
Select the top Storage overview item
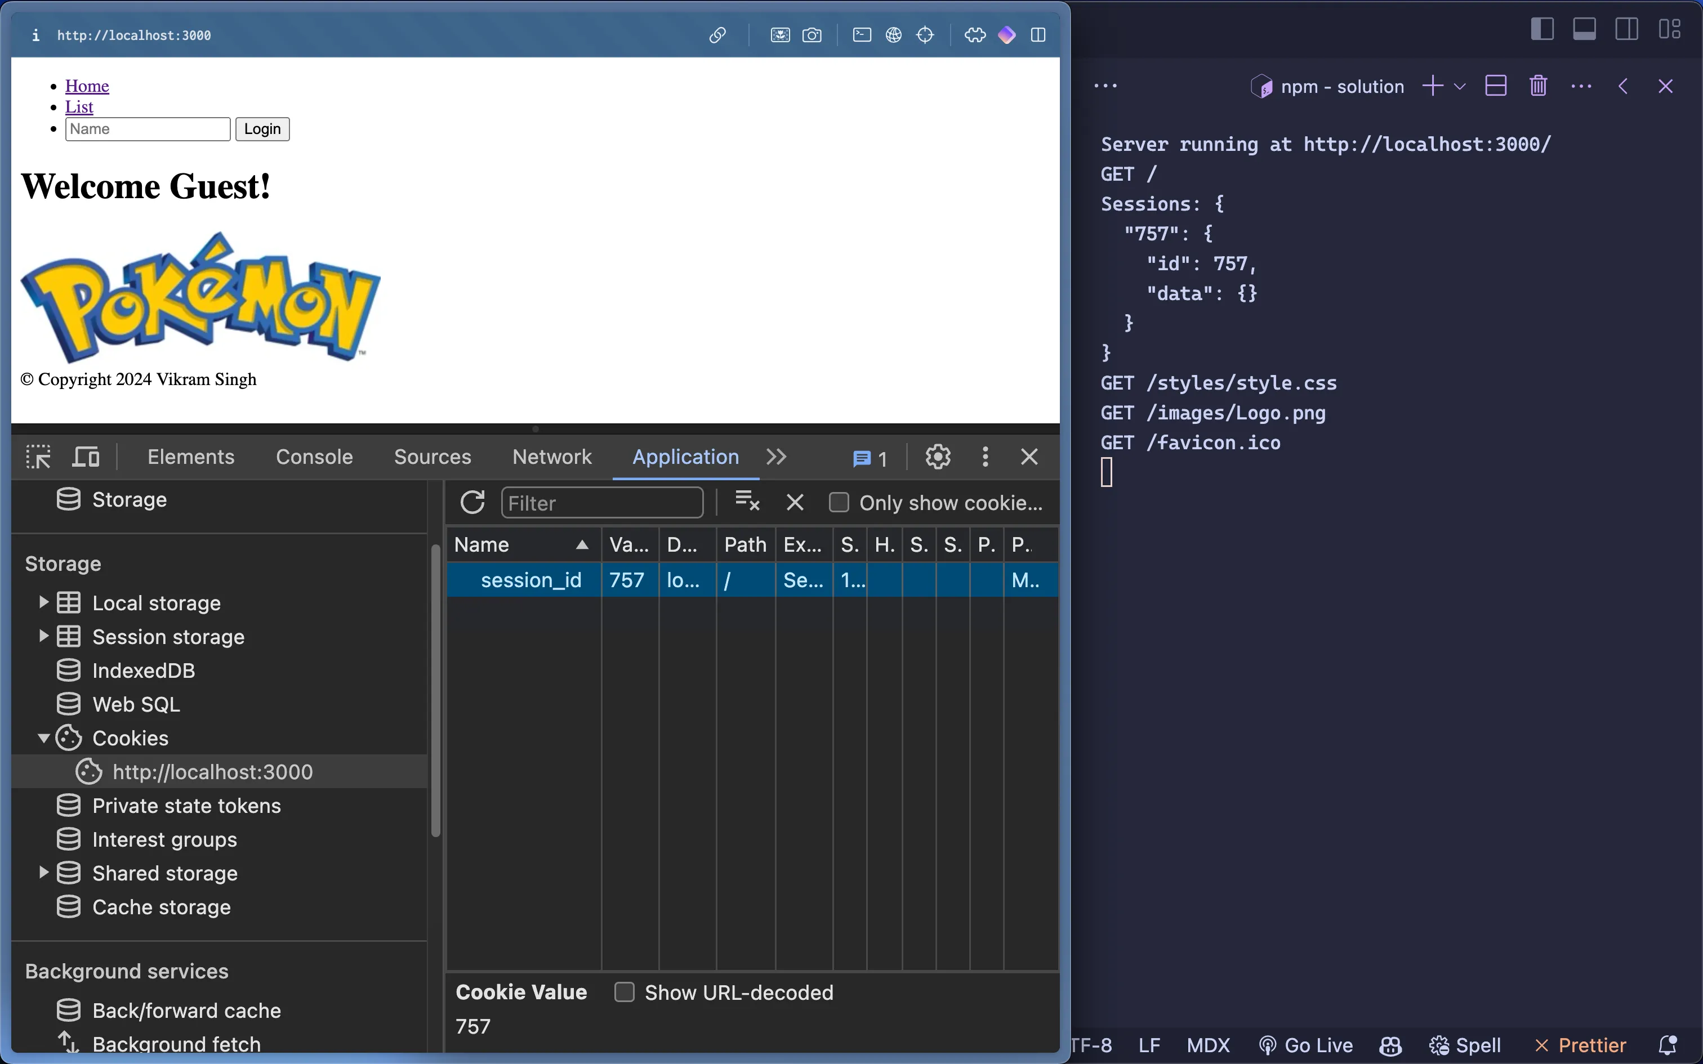click(x=130, y=500)
